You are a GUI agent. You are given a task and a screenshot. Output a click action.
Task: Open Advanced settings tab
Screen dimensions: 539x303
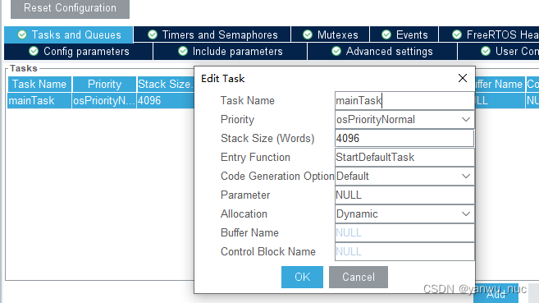382,52
